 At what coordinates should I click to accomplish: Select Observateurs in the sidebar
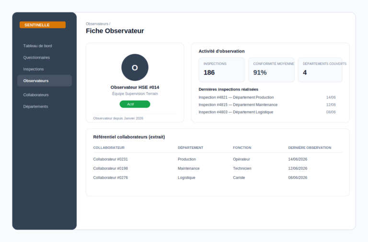(45, 81)
